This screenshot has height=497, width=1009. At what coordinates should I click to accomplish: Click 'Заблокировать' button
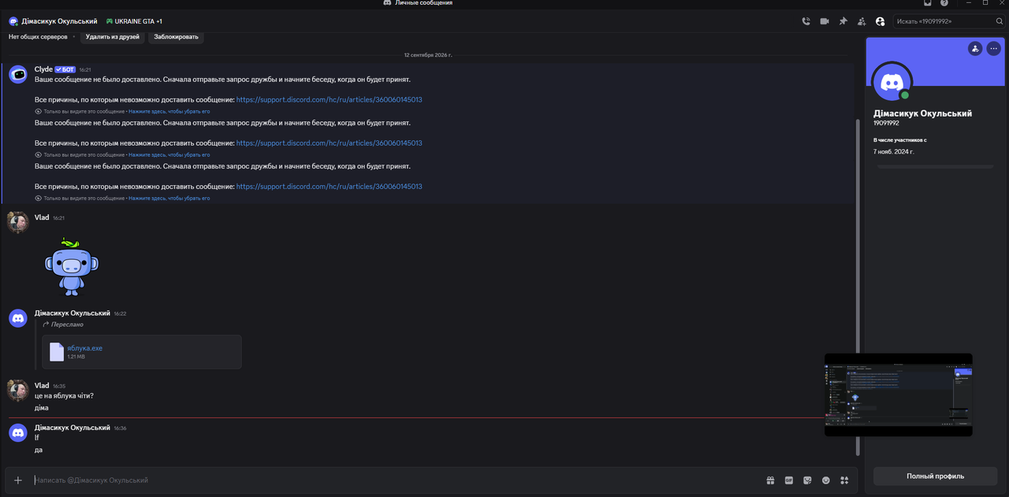pyautogui.click(x=177, y=37)
